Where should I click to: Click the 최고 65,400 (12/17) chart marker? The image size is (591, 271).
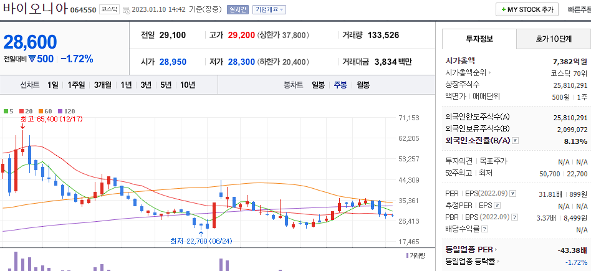(x=51, y=119)
